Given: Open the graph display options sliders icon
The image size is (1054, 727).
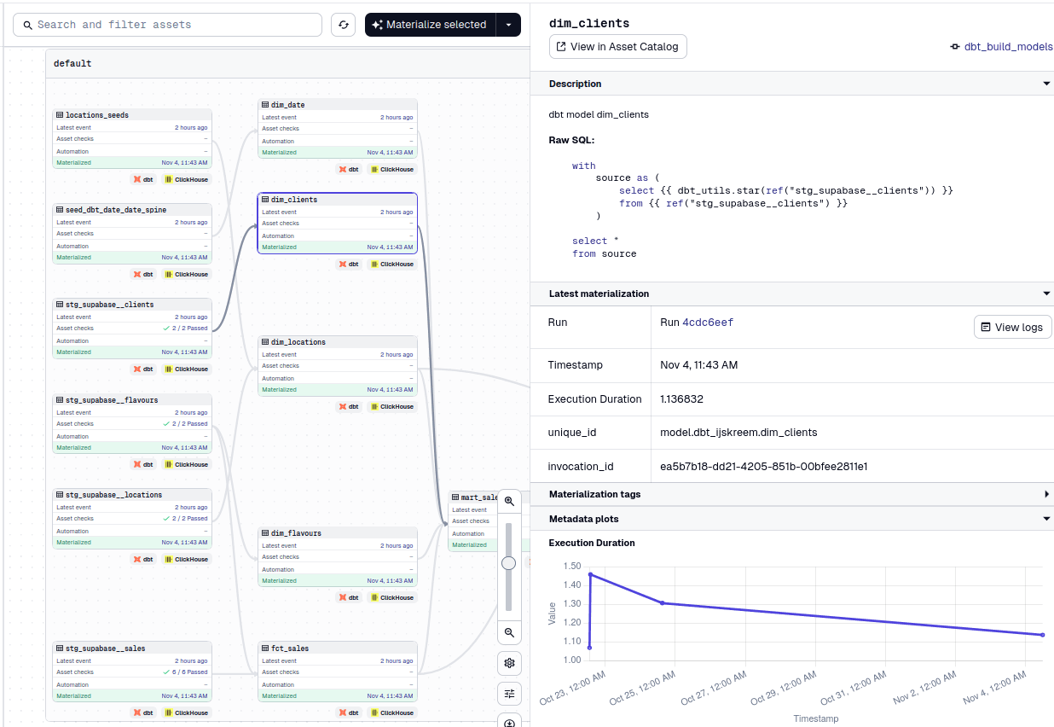Looking at the screenshot, I should [x=509, y=694].
